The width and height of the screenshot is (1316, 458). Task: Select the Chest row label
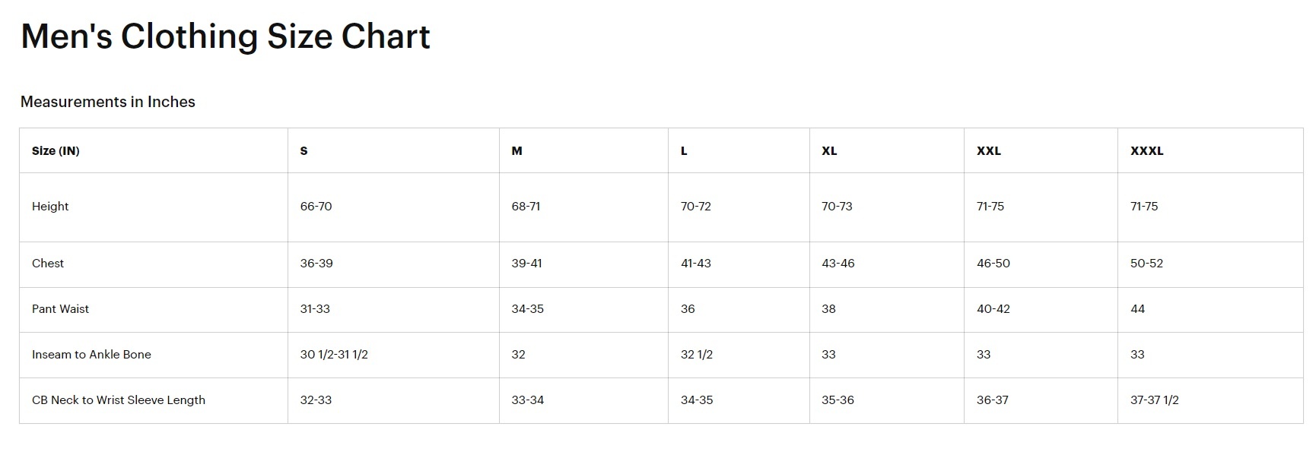click(48, 263)
